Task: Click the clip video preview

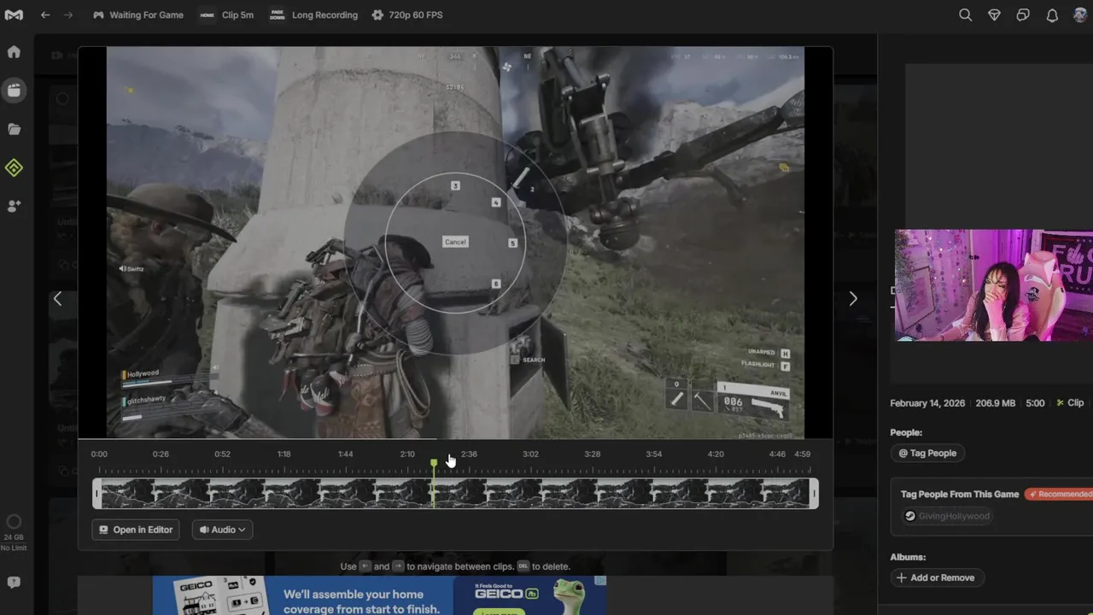Action: point(455,243)
